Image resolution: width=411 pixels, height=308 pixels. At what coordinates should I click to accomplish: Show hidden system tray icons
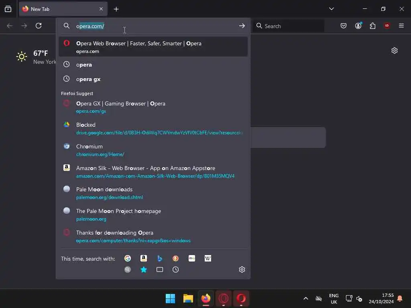tap(305, 298)
